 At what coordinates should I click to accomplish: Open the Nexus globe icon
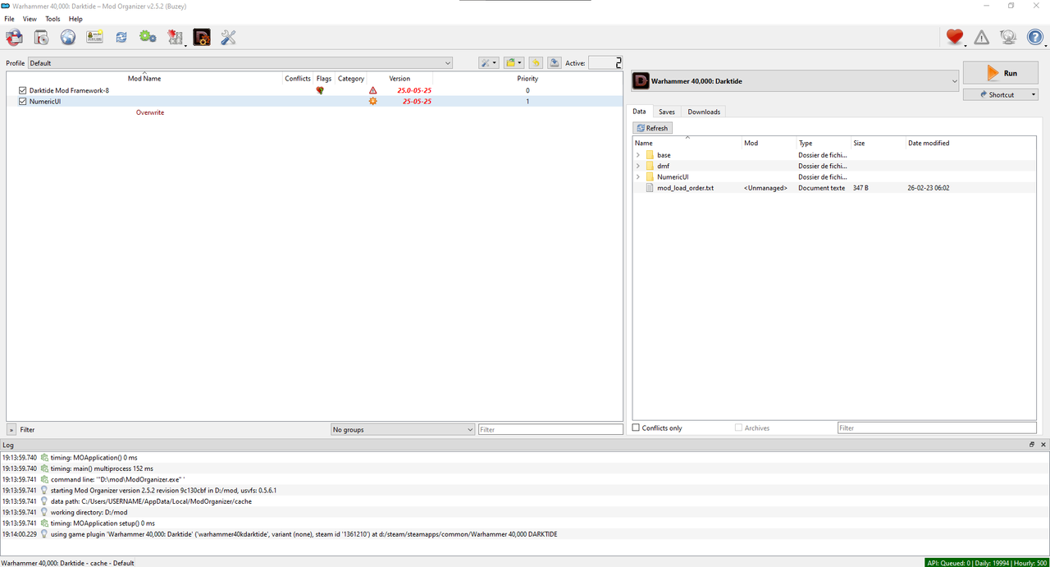[x=67, y=37]
